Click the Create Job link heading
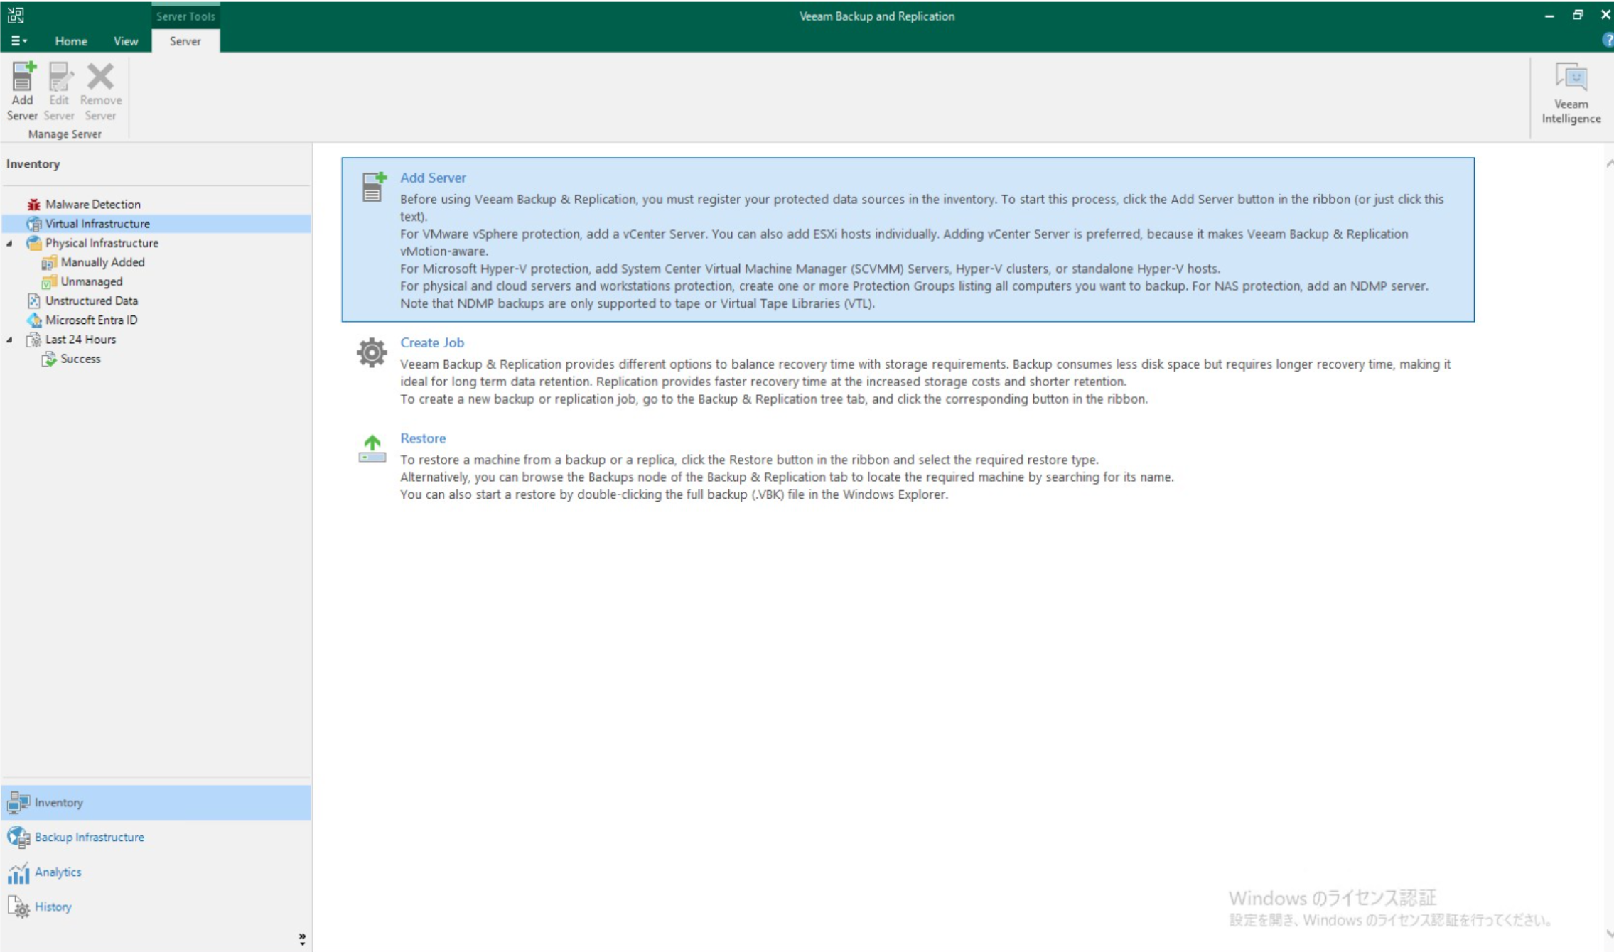 [x=432, y=342]
